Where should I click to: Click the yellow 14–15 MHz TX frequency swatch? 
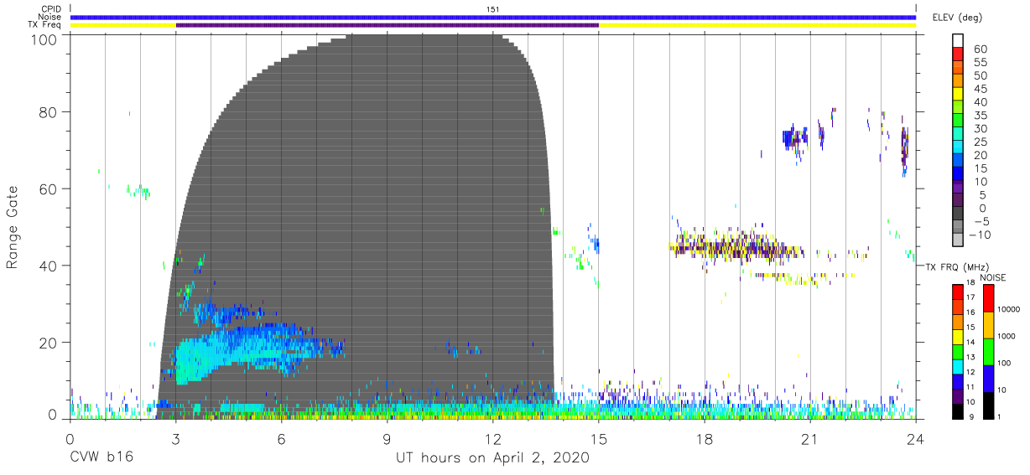point(958,337)
